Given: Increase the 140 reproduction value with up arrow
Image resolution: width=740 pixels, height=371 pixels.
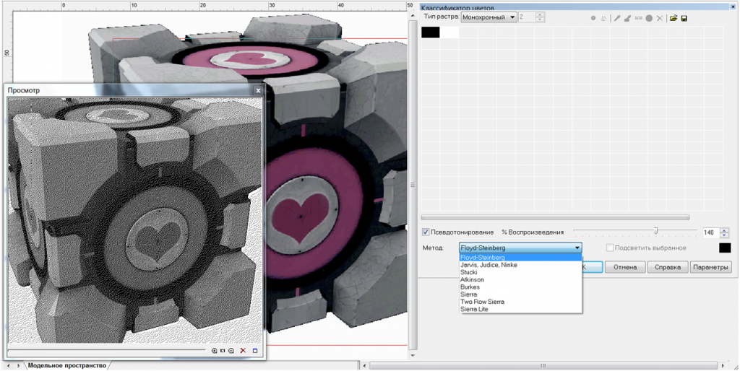Looking at the screenshot, I should 724,230.
